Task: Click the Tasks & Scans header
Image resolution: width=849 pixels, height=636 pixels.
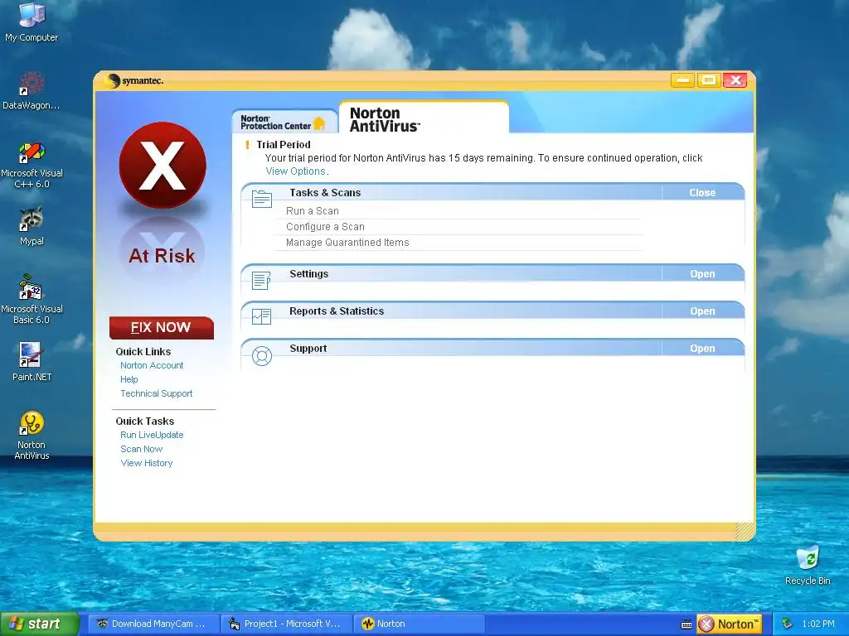Action: (325, 192)
